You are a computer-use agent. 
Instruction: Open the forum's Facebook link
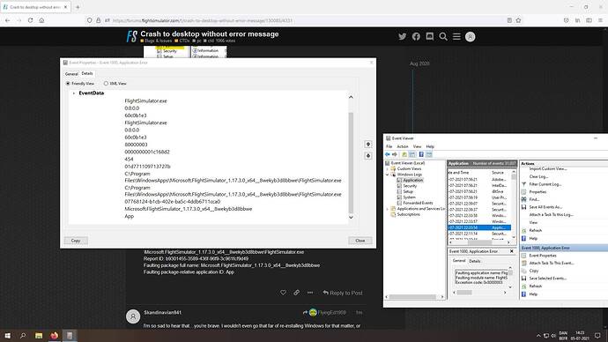click(x=416, y=36)
